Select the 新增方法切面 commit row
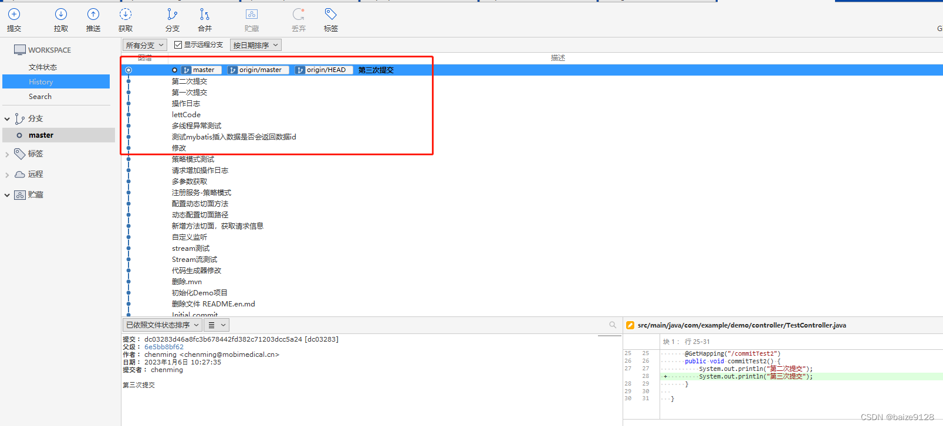 532,226
